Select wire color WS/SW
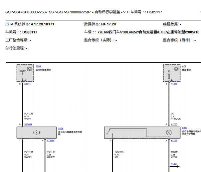 pos(51,157)
